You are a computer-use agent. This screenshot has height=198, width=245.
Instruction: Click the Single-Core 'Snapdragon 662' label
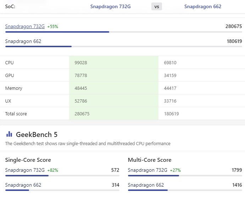pyautogui.click(x=23, y=185)
